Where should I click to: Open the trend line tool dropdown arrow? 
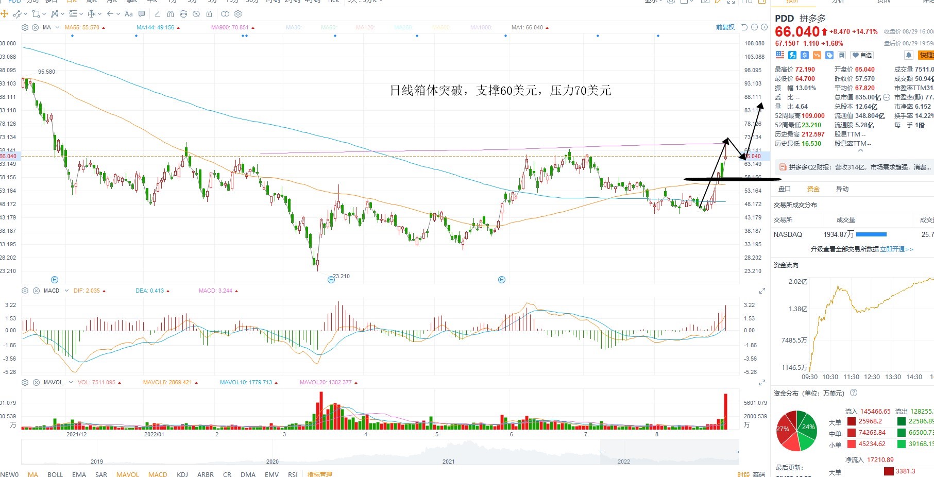pyautogui.click(x=26, y=14)
